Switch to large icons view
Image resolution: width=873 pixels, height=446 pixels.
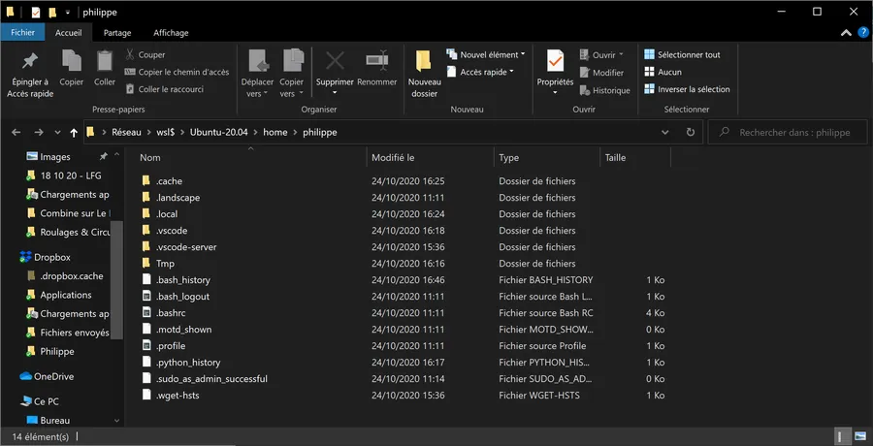pyautogui.click(x=860, y=436)
